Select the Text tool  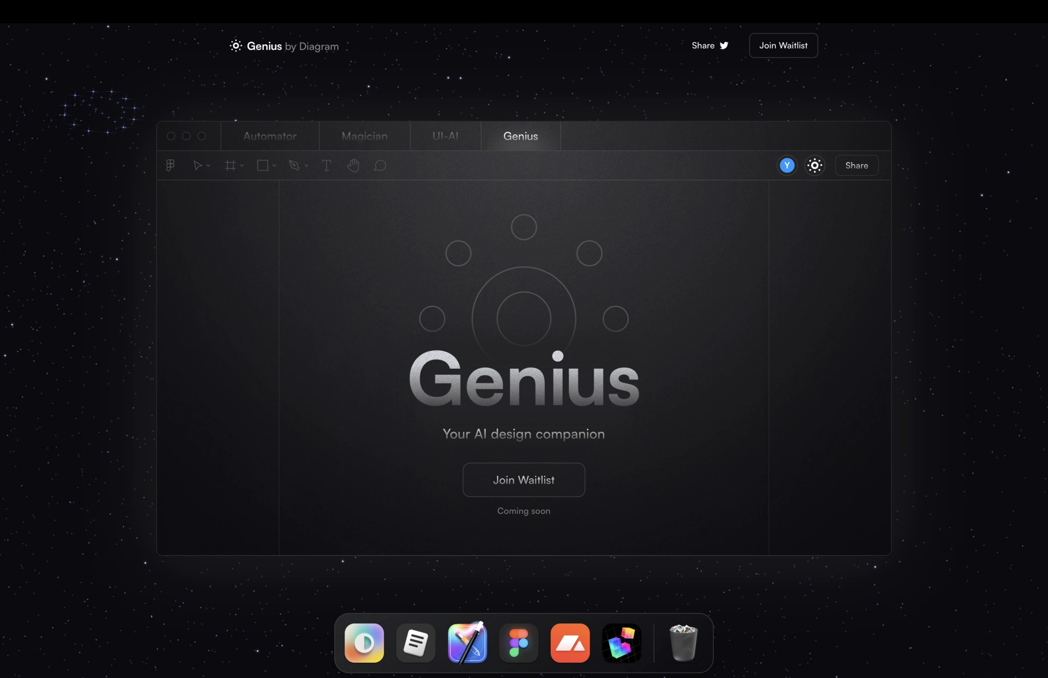[326, 165]
